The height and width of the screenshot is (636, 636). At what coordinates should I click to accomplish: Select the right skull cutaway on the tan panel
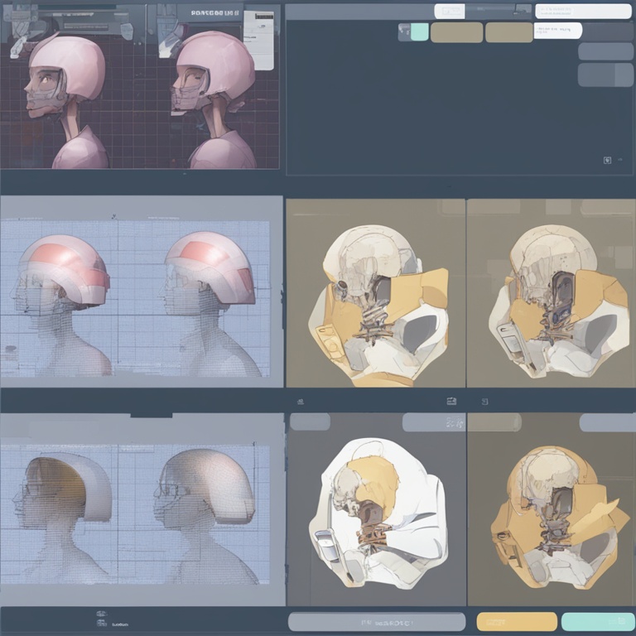click(559, 302)
